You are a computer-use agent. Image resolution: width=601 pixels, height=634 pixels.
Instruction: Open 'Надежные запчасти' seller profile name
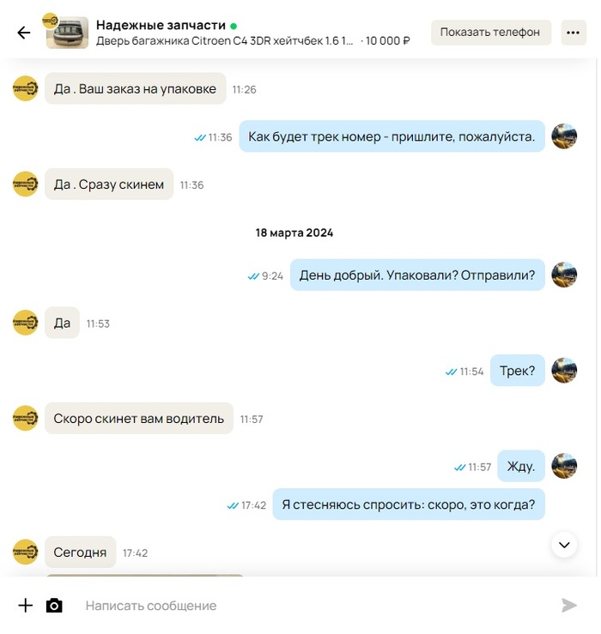[161, 25]
